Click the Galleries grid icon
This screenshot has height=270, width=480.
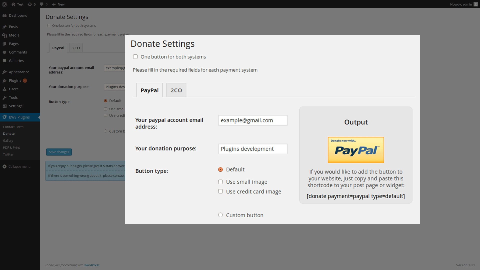pyautogui.click(x=4, y=61)
